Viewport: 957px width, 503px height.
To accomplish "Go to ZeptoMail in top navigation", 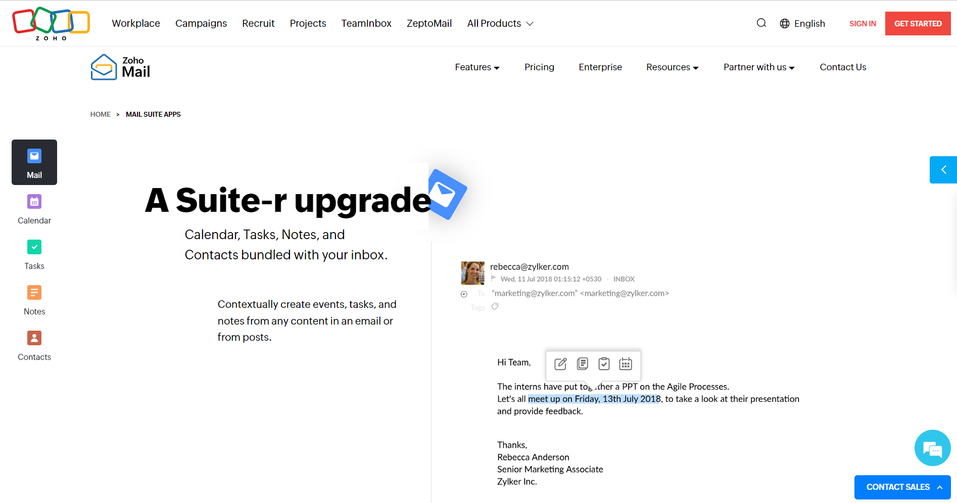I will 429,24.
